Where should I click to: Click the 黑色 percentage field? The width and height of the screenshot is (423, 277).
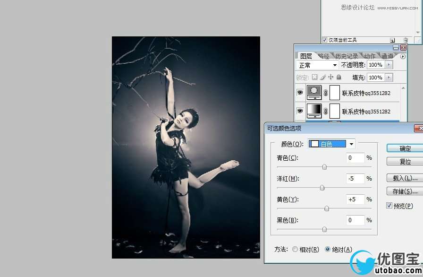(355, 220)
